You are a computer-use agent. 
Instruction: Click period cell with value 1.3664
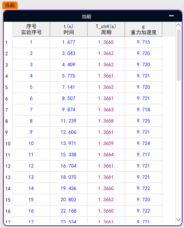[x=106, y=154]
